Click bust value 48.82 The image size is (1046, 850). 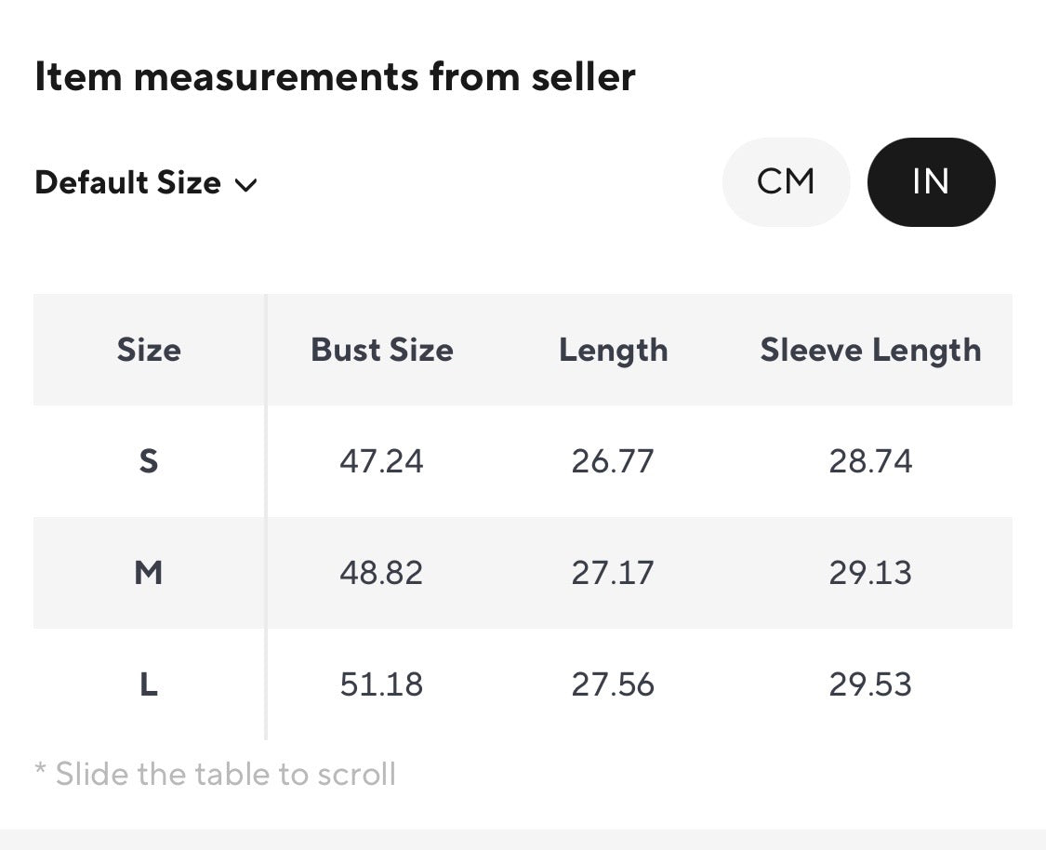[381, 573]
